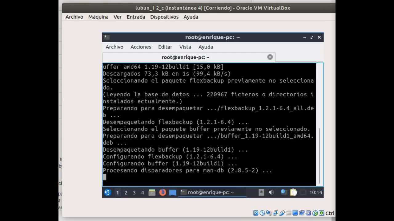The image size is (394, 221).
Task: Click VirtualBox USB devices indicator
Action: [282, 213]
